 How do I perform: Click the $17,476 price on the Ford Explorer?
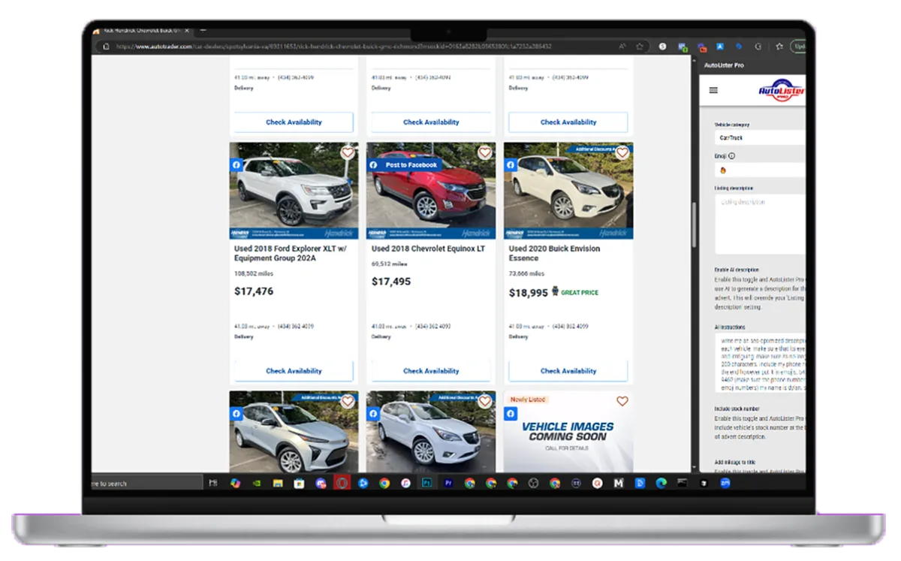click(x=254, y=291)
